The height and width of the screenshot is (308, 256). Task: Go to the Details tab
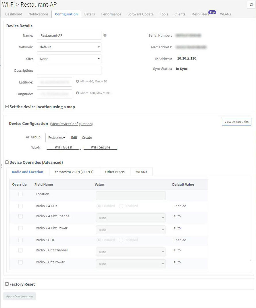pyautogui.click(x=90, y=14)
